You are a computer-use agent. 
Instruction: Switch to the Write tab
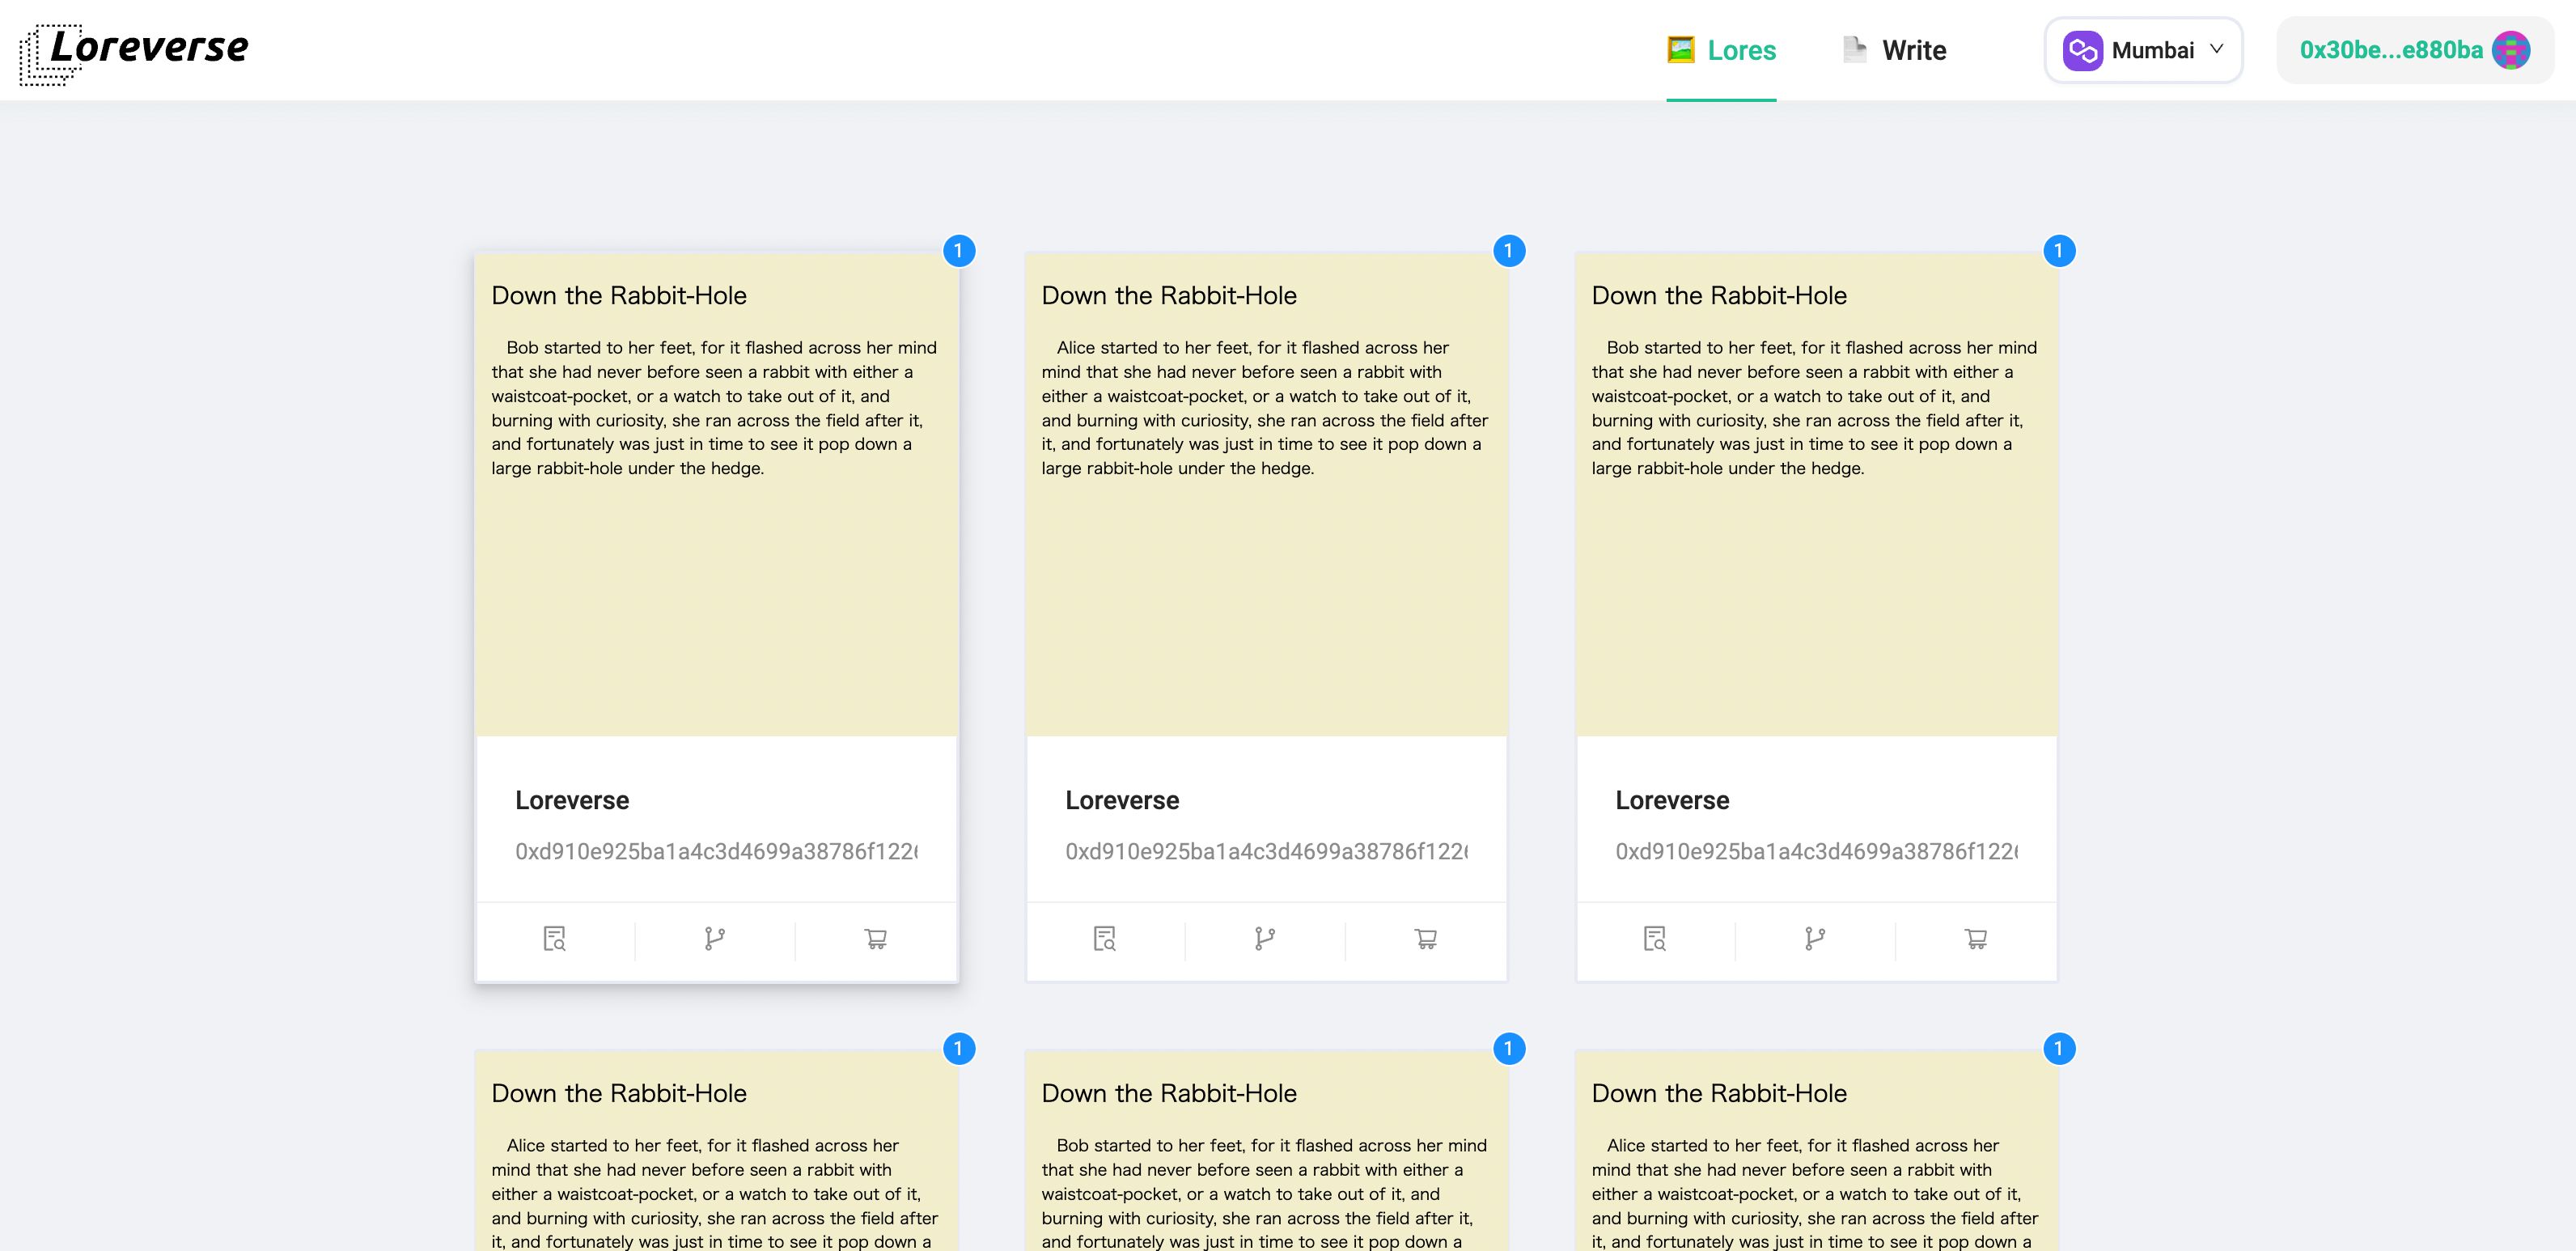[1894, 50]
